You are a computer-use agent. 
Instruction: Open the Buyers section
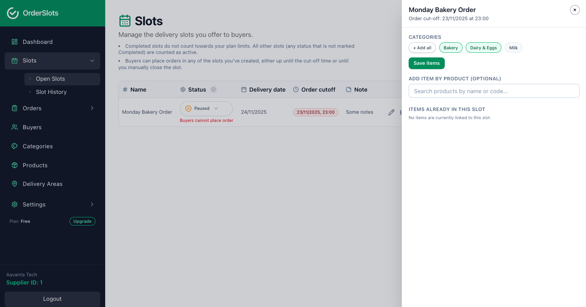click(32, 127)
